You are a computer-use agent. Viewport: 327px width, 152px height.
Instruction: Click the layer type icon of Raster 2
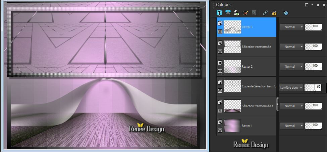220,63
